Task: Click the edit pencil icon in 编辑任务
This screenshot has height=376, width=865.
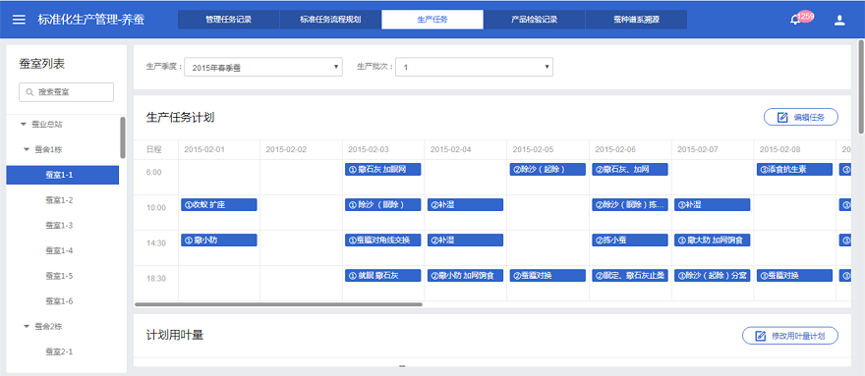Action: (781, 117)
